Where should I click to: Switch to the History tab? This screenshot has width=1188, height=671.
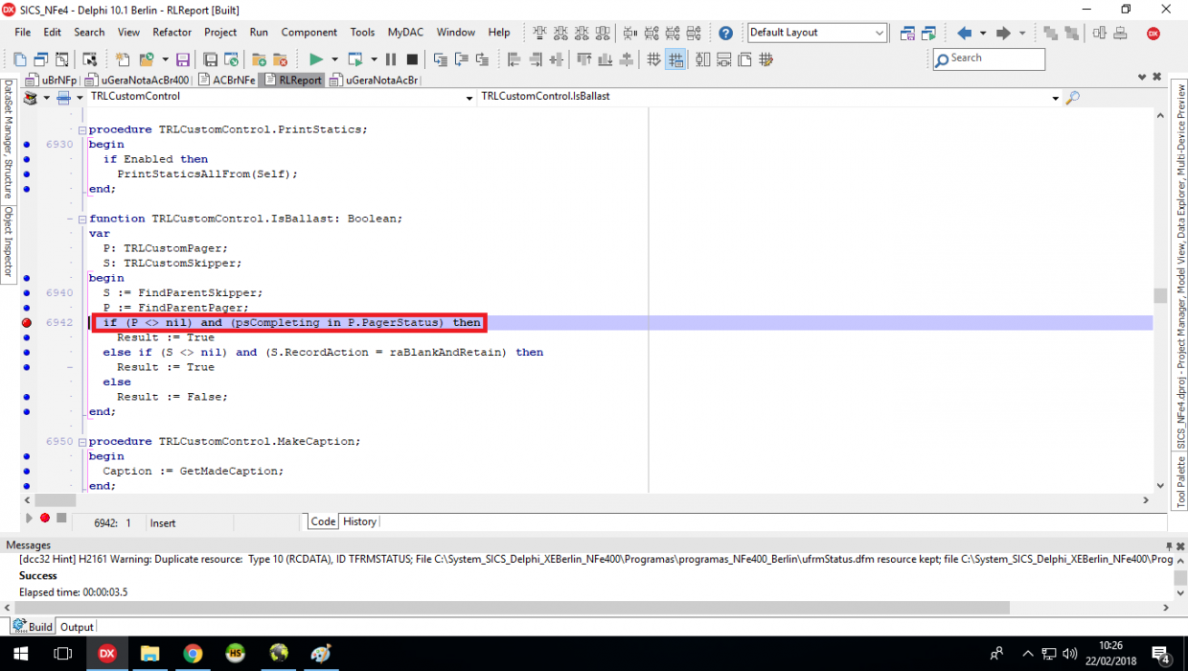(x=359, y=521)
